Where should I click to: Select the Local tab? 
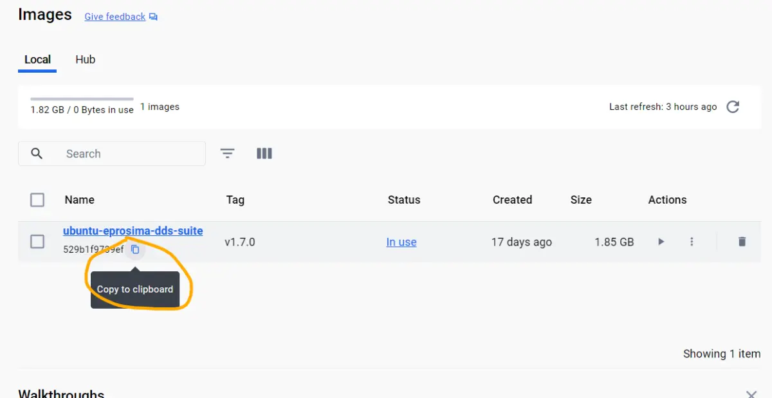37,59
